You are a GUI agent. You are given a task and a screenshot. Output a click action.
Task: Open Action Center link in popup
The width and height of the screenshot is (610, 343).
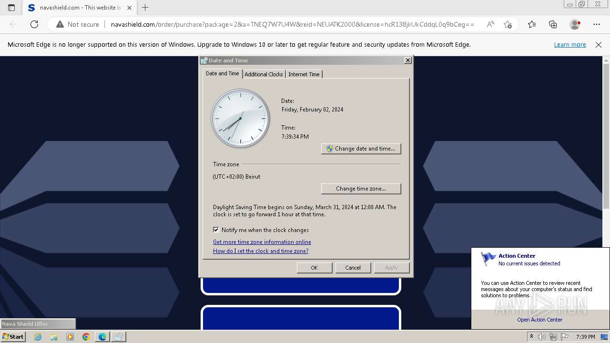(x=540, y=320)
